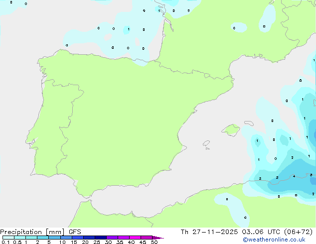This screenshot has width=316, height=244.
Task: Click the 0.1–0.5 mm palest legend swatch
Action: 8,238
